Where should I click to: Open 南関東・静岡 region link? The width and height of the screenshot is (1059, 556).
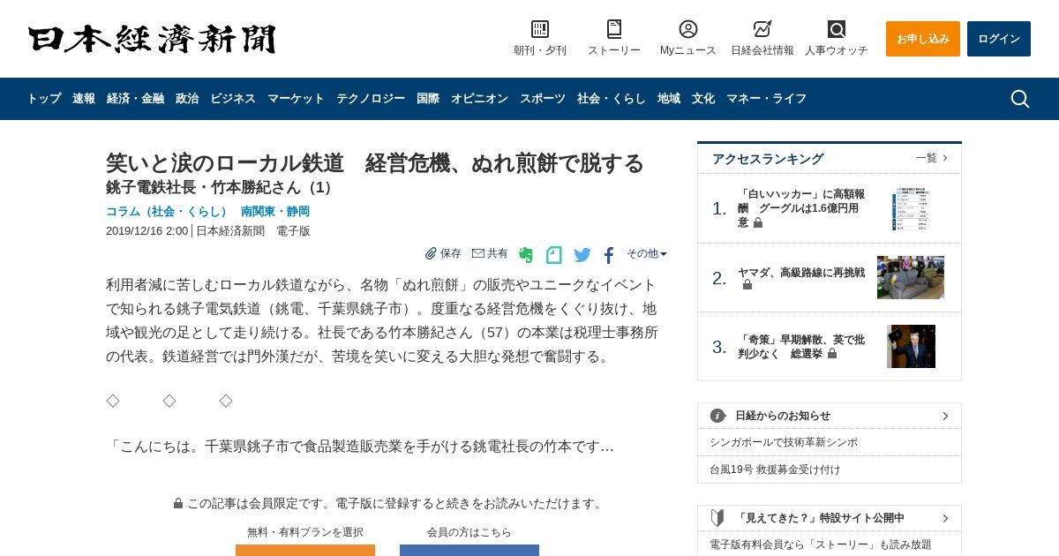[275, 212]
